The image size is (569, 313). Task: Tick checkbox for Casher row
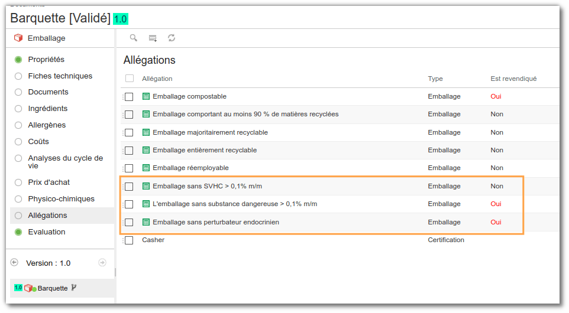tap(129, 240)
